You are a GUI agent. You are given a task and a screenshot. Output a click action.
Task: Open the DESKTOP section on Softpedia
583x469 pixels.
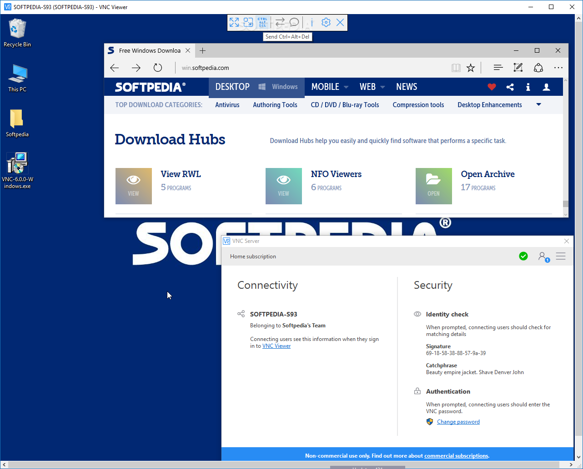click(x=232, y=87)
